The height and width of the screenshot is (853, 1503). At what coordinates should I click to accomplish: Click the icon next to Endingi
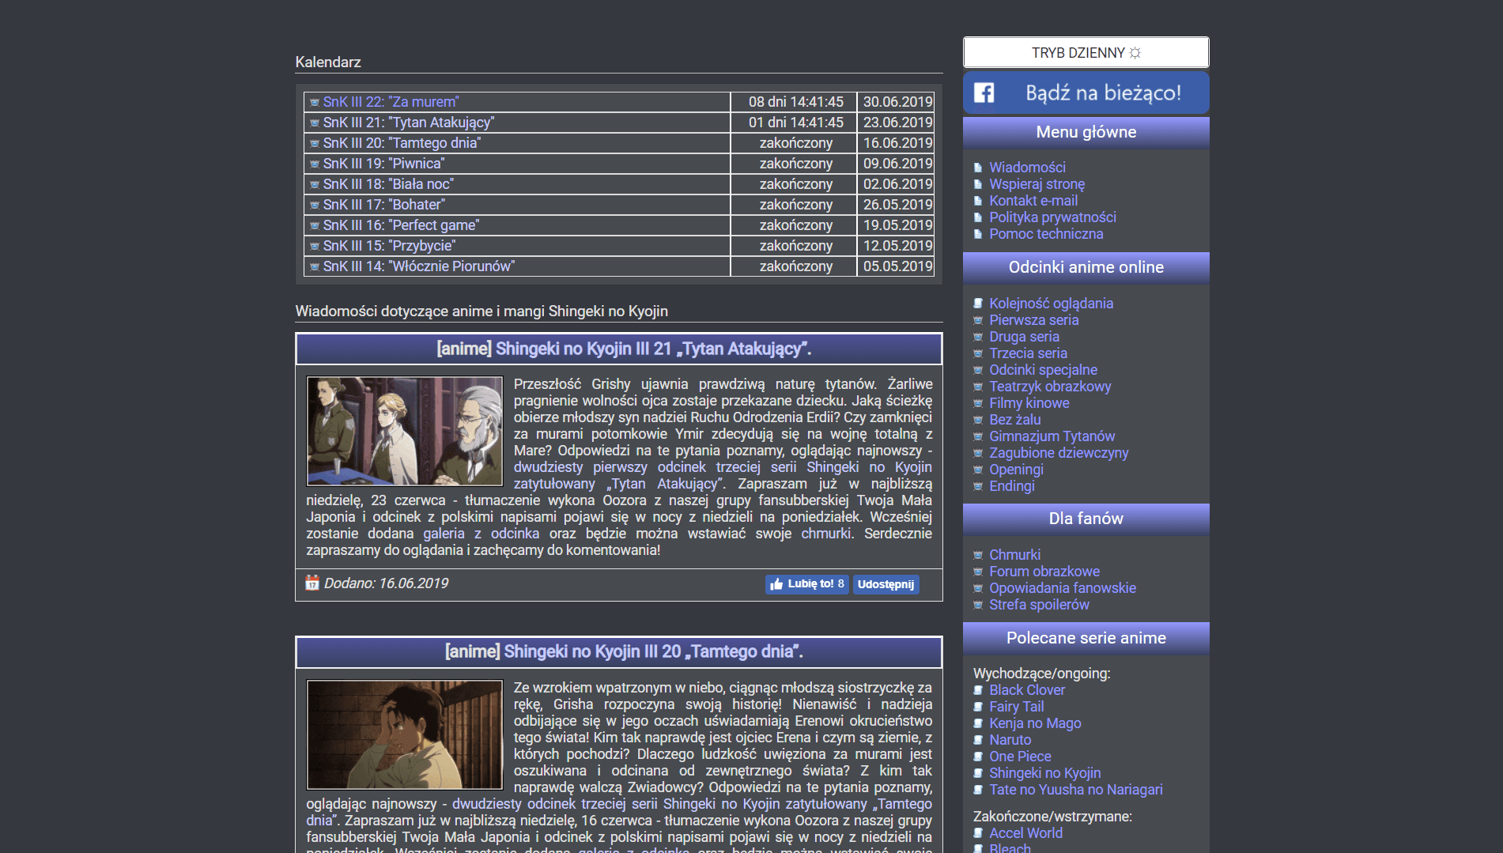click(x=978, y=486)
